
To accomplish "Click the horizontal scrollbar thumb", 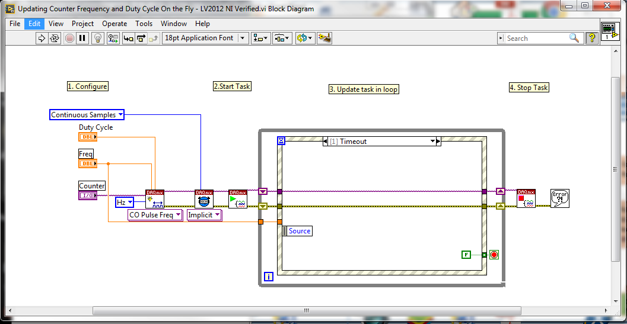I will 307,310.
